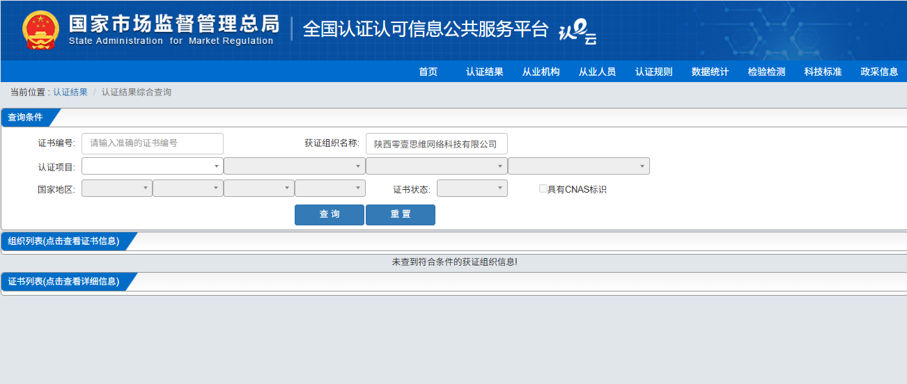Expand the second 国家地区 dropdown
Image resolution: width=907 pixels, height=384 pixels.
coord(188,189)
